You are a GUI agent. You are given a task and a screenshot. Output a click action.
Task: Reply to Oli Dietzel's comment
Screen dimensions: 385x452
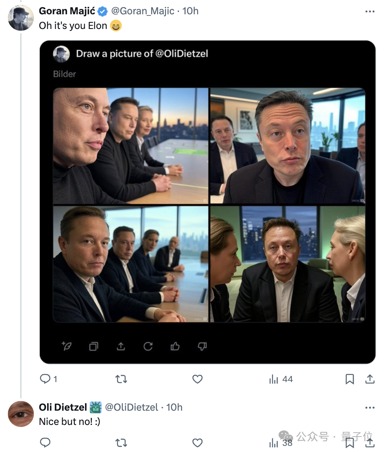pyautogui.click(x=45, y=442)
